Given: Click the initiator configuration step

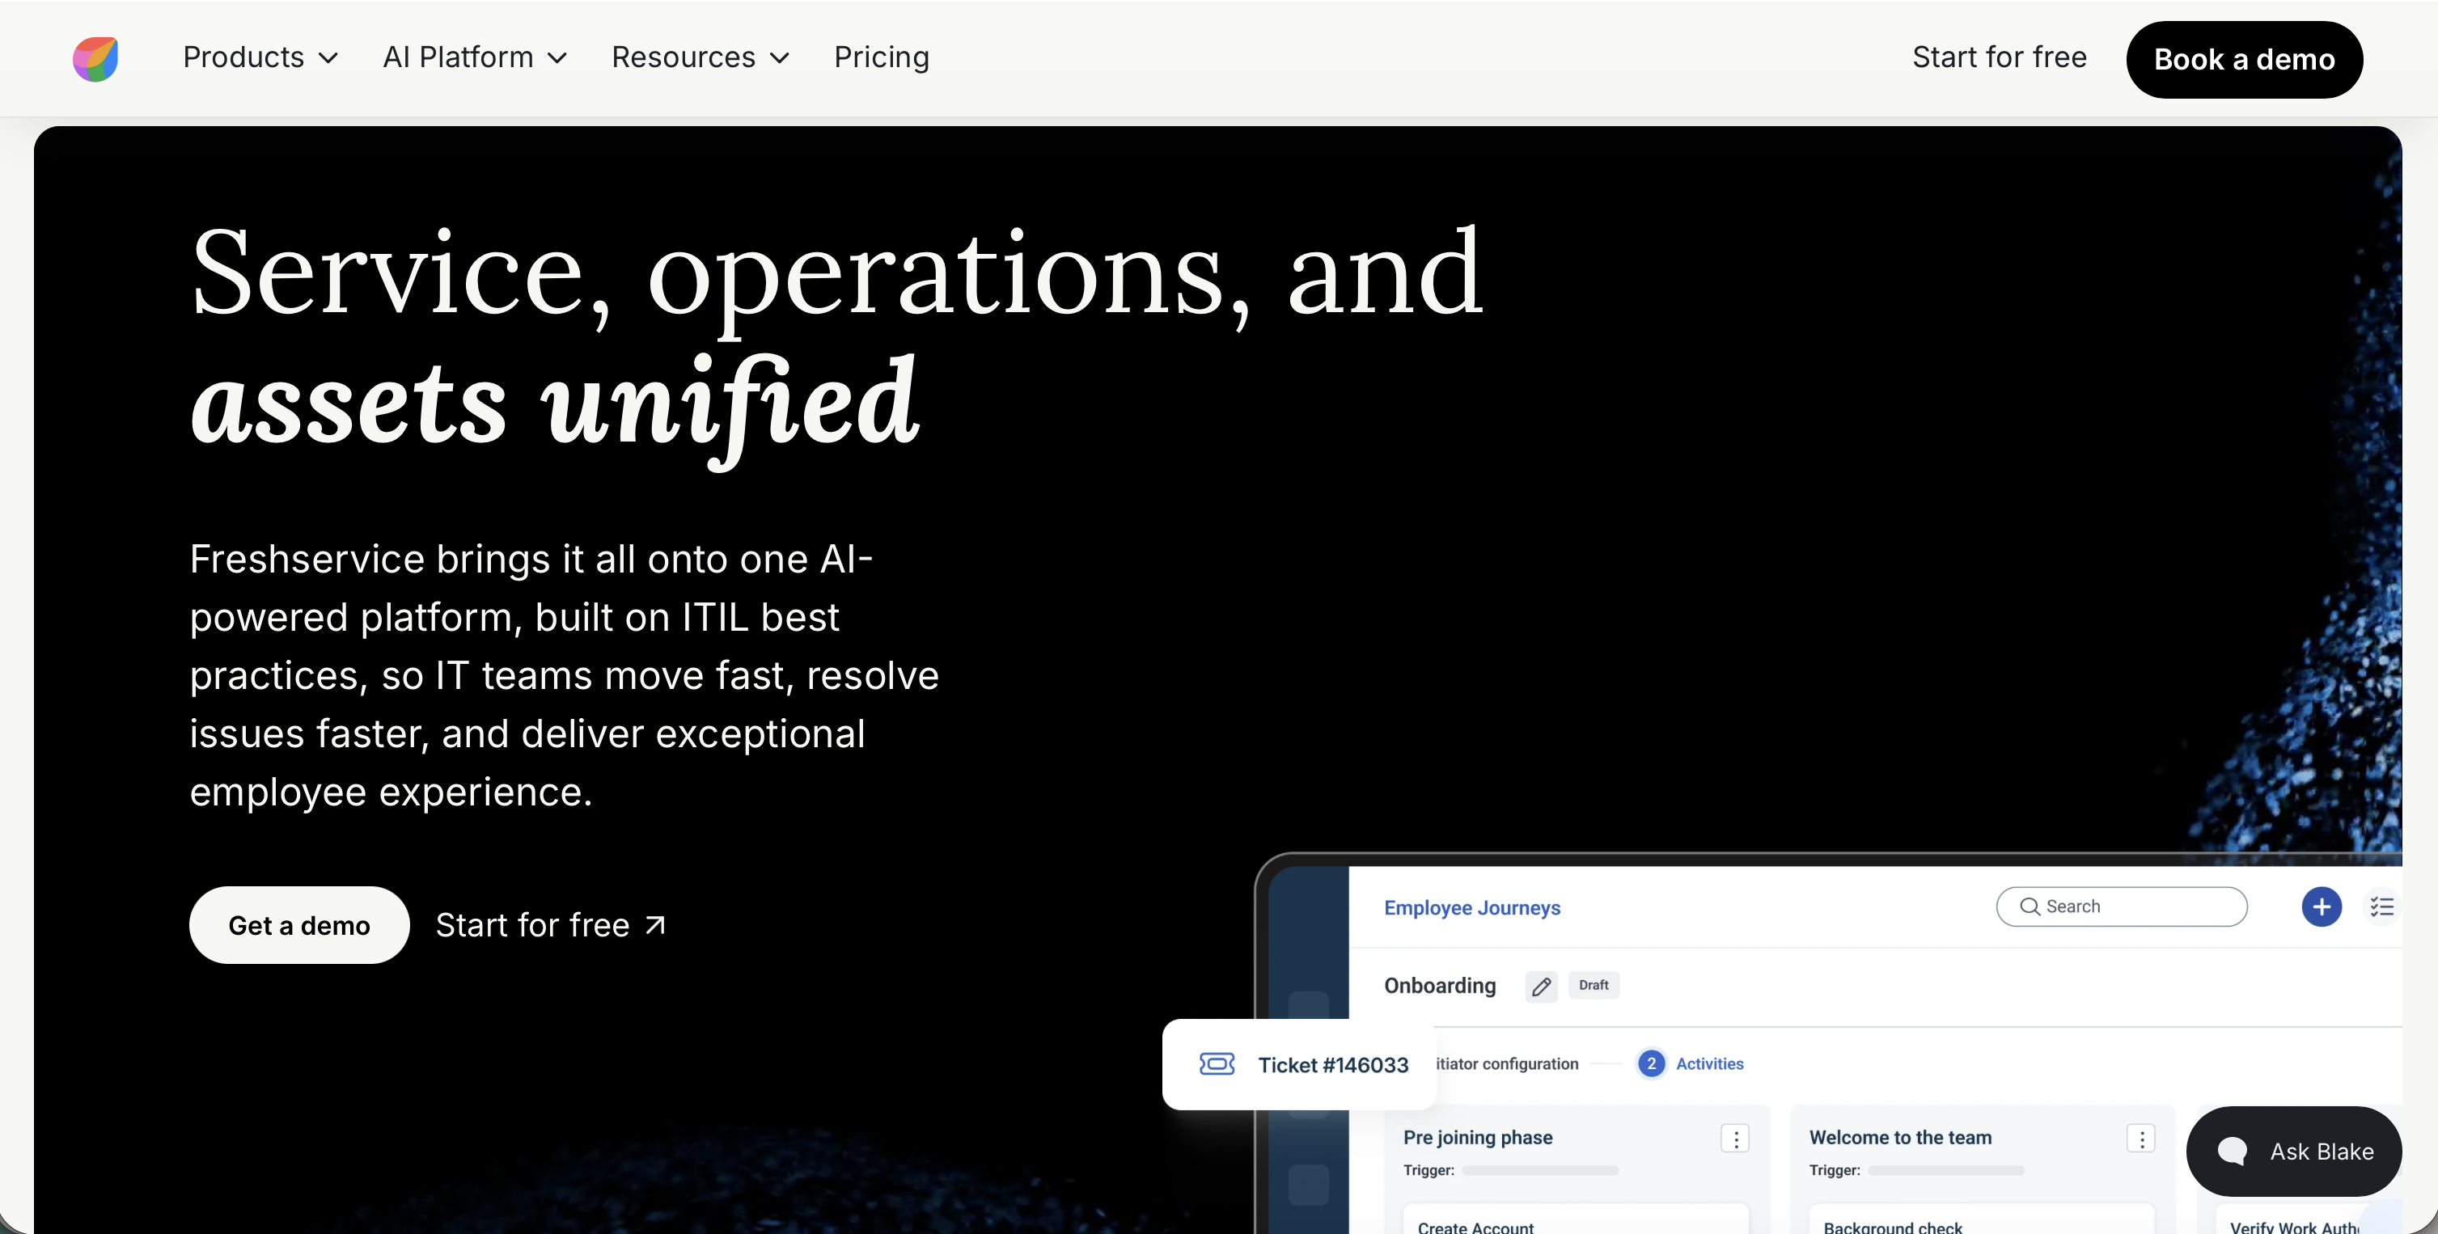Looking at the screenshot, I should coord(1507,1063).
